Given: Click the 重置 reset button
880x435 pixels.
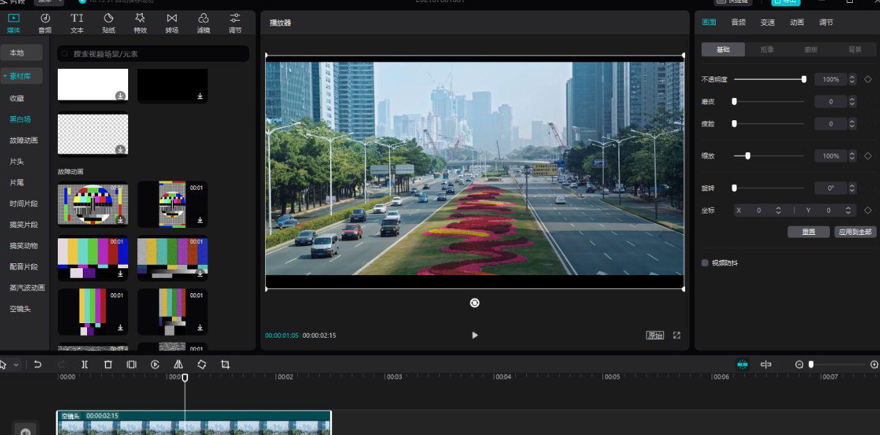Looking at the screenshot, I should [808, 232].
